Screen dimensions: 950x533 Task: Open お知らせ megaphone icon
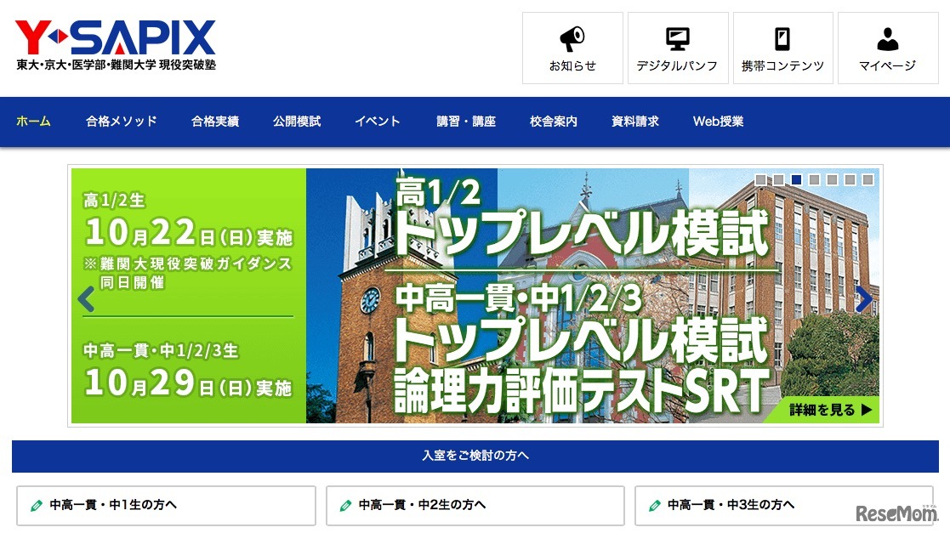tap(572, 39)
